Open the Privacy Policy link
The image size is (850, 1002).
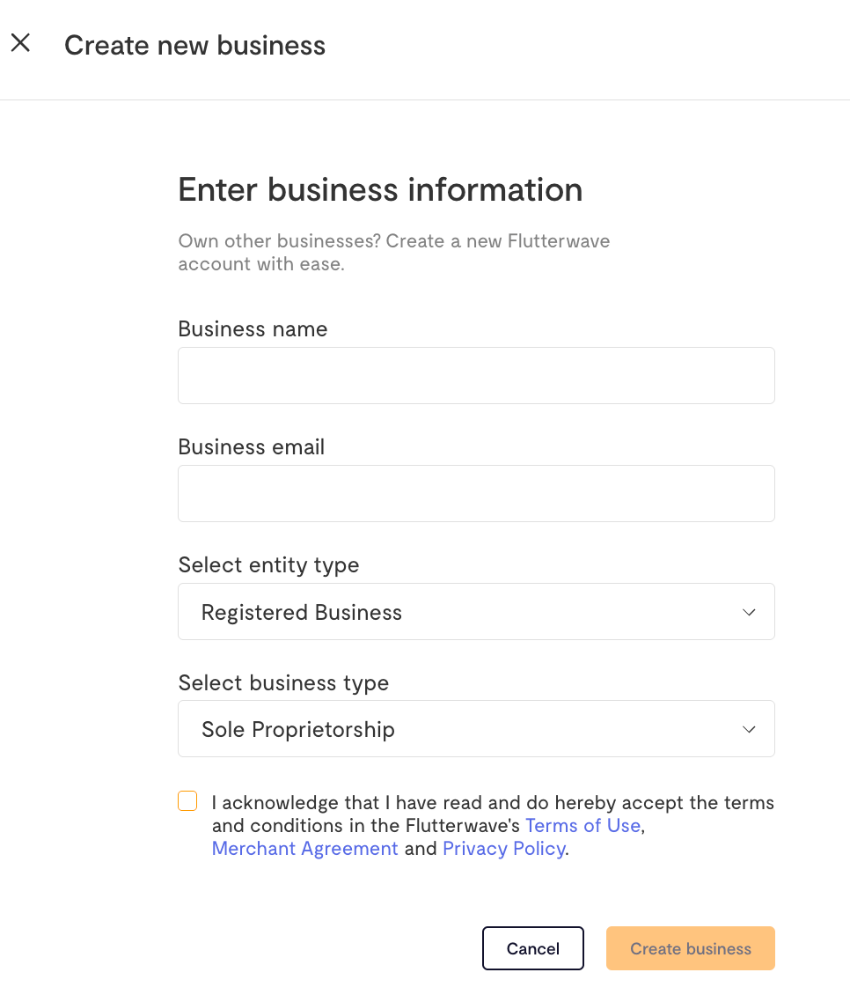point(504,849)
